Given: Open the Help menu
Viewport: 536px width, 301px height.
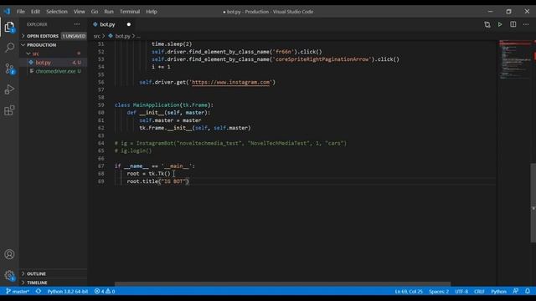Looking at the screenshot, I should [x=152, y=11].
